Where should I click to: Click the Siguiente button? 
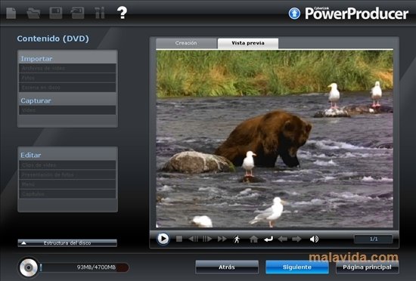(297, 267)
